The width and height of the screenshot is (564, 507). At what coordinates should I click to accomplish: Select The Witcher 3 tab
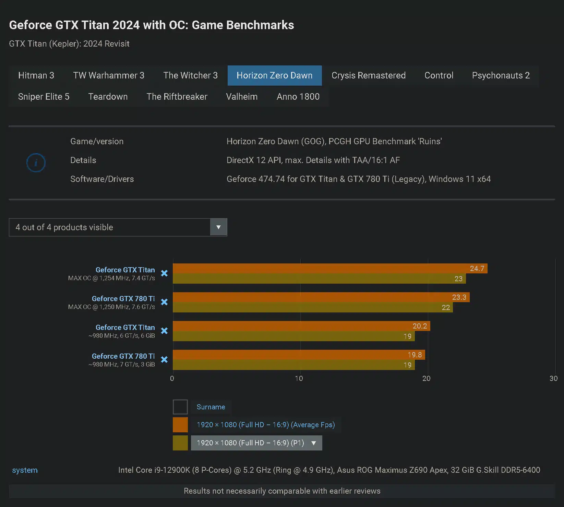coord(191,75)
